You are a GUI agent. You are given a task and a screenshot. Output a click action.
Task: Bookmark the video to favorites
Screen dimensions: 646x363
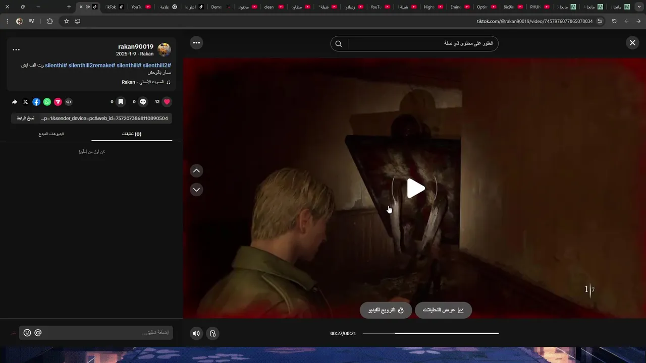pyautogui.click(x=121, y=102)
